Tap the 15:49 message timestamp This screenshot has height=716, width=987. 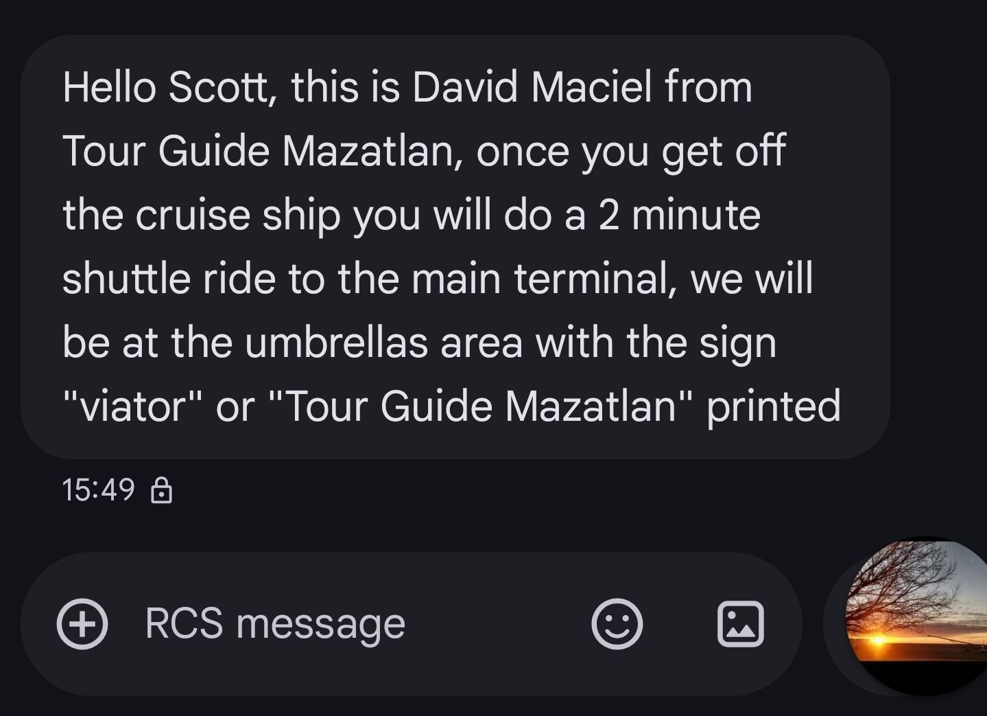(98, 490)
